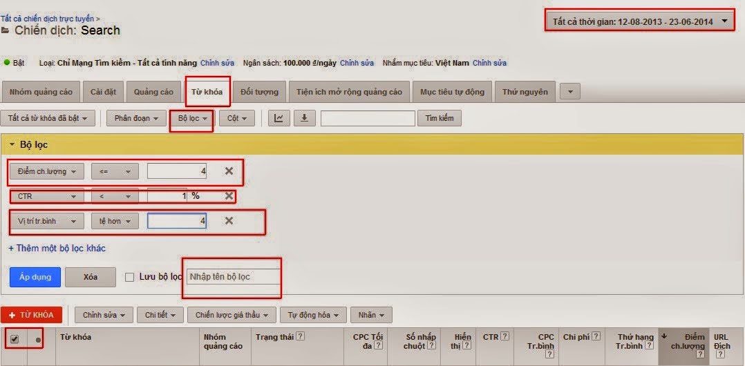Switch to Nhóm quảng cáo tab

pos(41,92)
